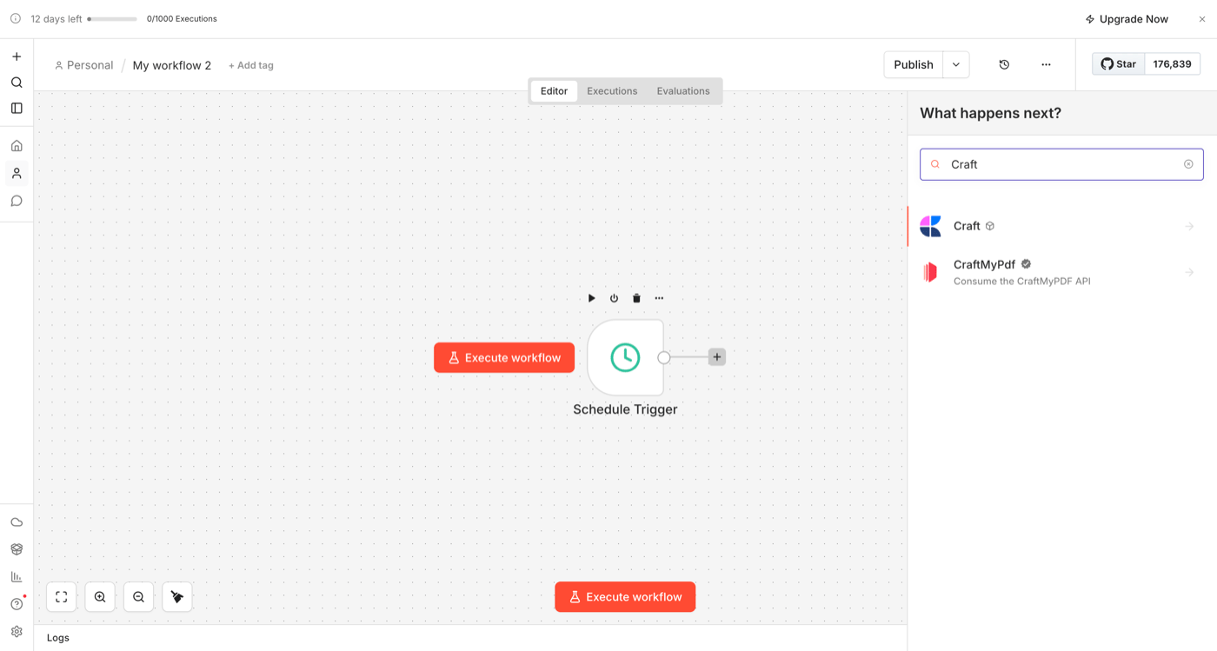Open the node's three-dot options menu

point(659,298)
